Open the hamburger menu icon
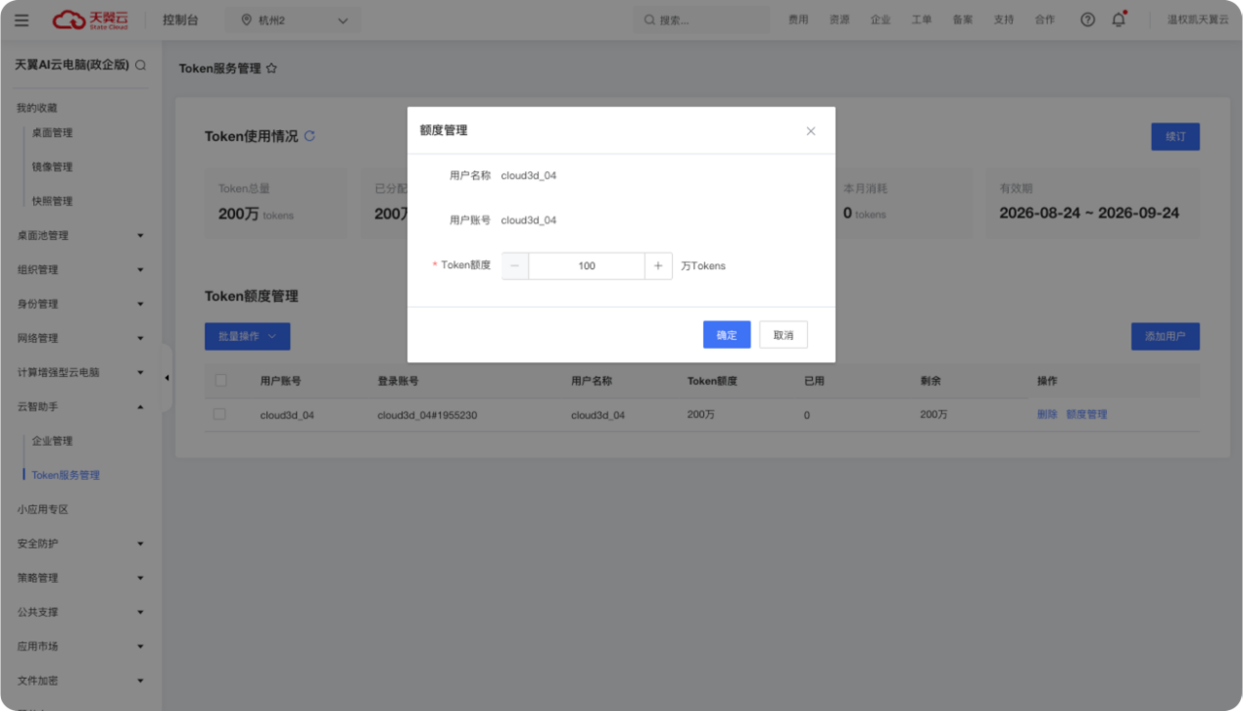The height and width of the screenshot is (711, 1243). pos(22,20)
